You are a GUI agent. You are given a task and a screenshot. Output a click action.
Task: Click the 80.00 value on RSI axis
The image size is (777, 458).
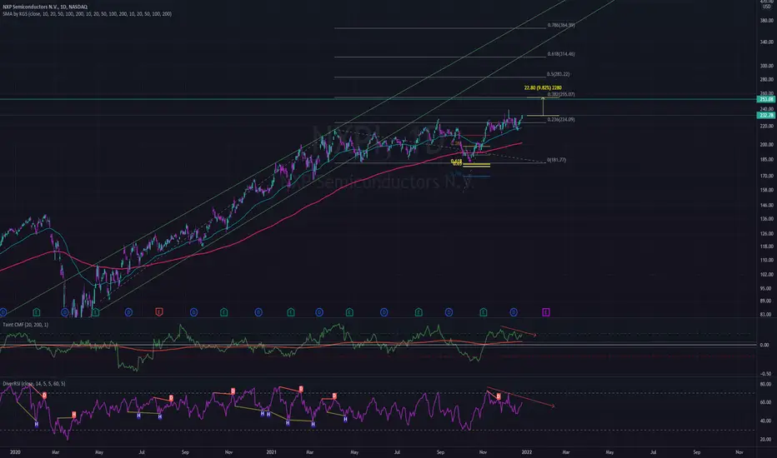pyautogui.click(x=767, y=384)
